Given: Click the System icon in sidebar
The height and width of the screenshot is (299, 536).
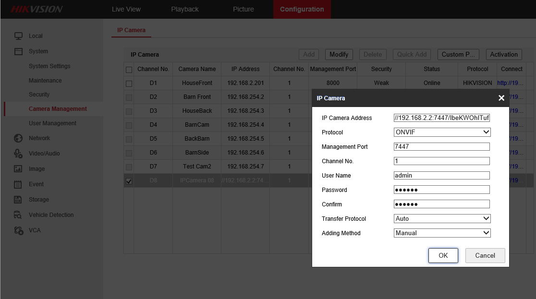Looking at the screenshot, I should point(18,51).
